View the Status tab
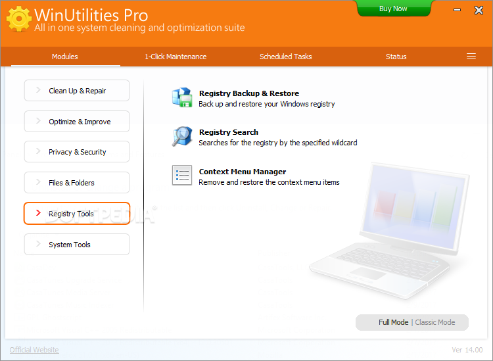The width and height of the screenshot is (493, 361). click(396, 57)
